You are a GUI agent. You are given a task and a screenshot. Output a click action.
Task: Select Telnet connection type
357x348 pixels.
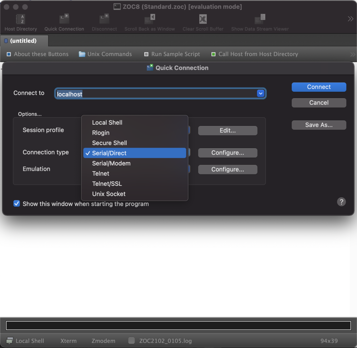point(135,174)
